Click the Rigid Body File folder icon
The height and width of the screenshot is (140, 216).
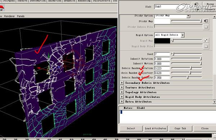206,46
